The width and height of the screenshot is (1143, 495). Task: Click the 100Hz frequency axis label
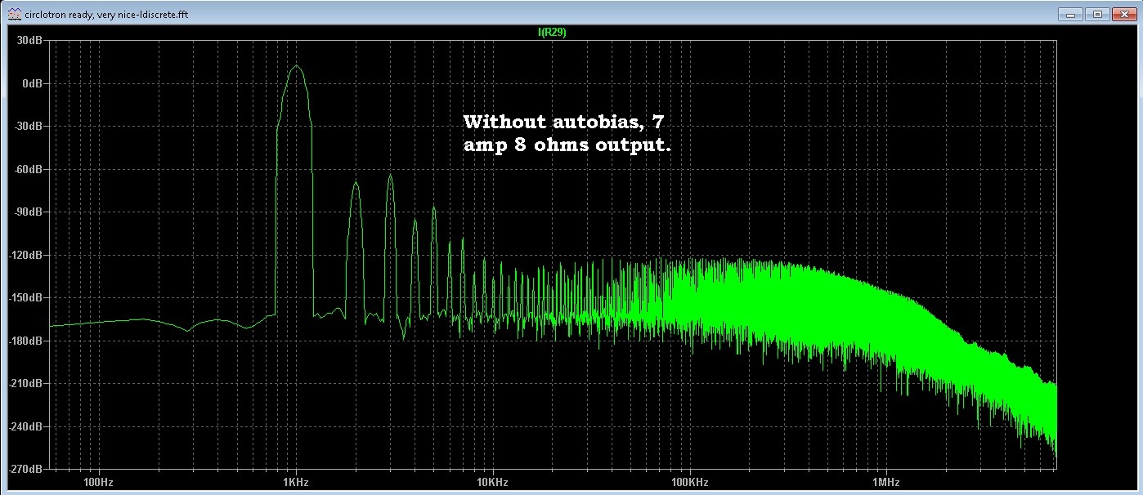(98, 482)
